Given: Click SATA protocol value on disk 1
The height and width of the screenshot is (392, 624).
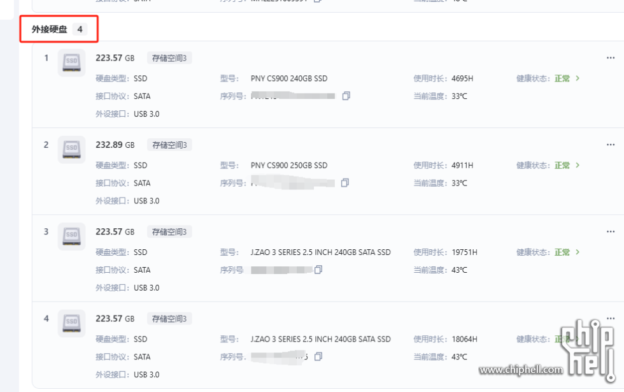Looking at the screenshot, I should click(x=142, y=96).
